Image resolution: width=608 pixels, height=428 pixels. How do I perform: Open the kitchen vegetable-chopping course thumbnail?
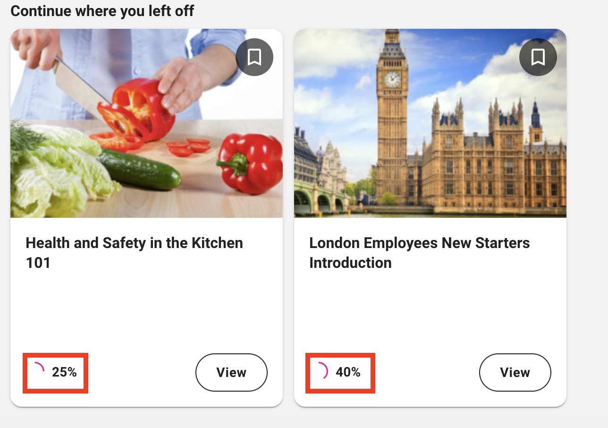[146, 123]
